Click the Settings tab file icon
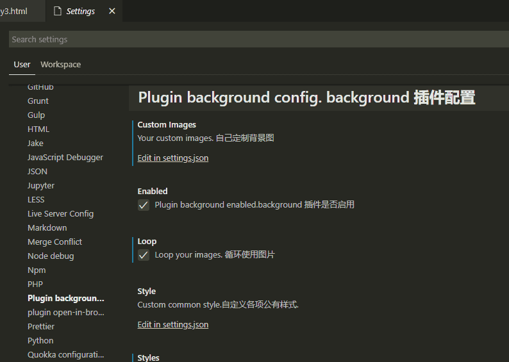The width and height of the screenshot is (509, 362). [58, 12]
